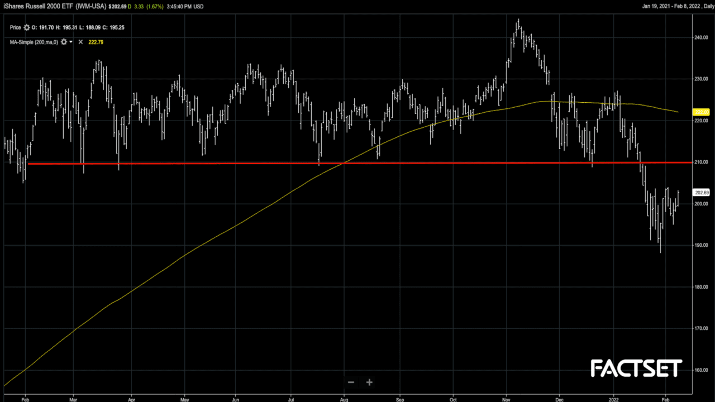Click the MA-Simple (200,ma,0) label
715x402 pixels.
point(34,42)
